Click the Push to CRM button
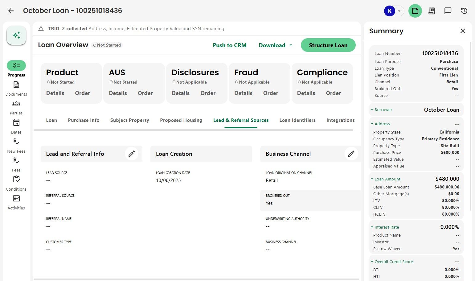Screen dimensions: 475x281 coord(230,45)
